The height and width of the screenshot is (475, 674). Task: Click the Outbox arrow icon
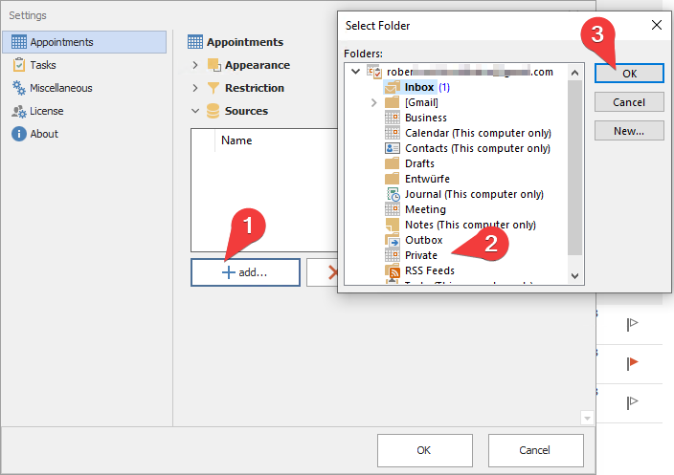[393, 241]
